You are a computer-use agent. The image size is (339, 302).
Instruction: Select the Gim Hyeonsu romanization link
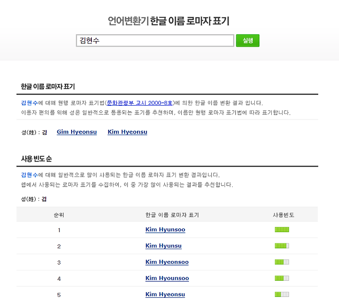tap(77, 132)
